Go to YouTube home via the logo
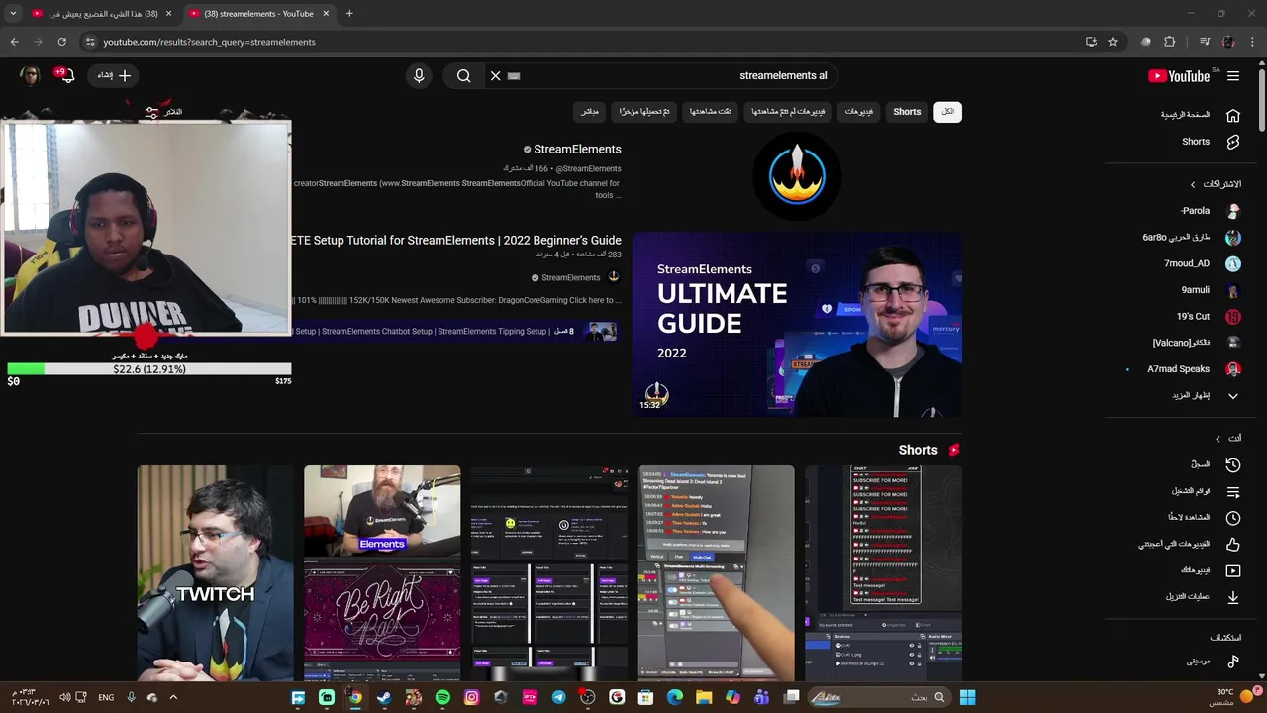Screen dimensions: 1267x713 1179,76
